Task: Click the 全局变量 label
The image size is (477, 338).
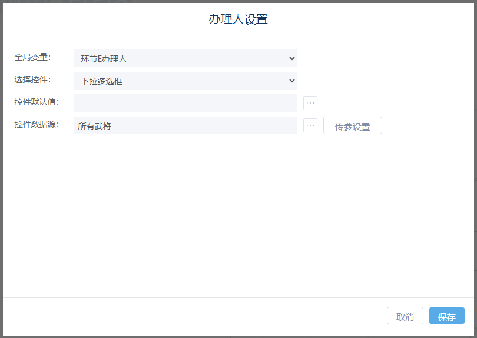Action: 33,58
